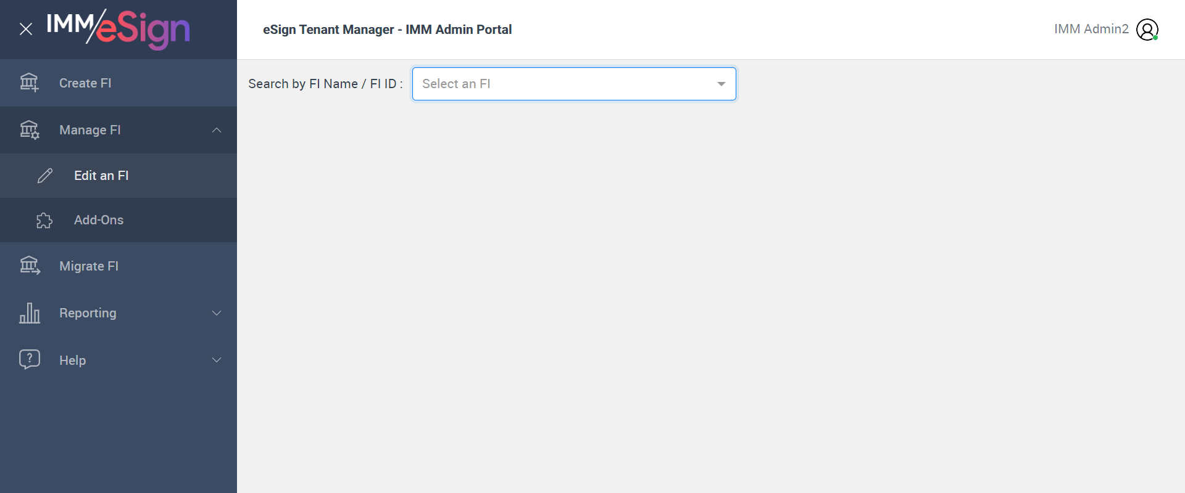Open the Migrate FI menu item
Viewport: 1185px width, 493px height.
click(x=118, y=266)
